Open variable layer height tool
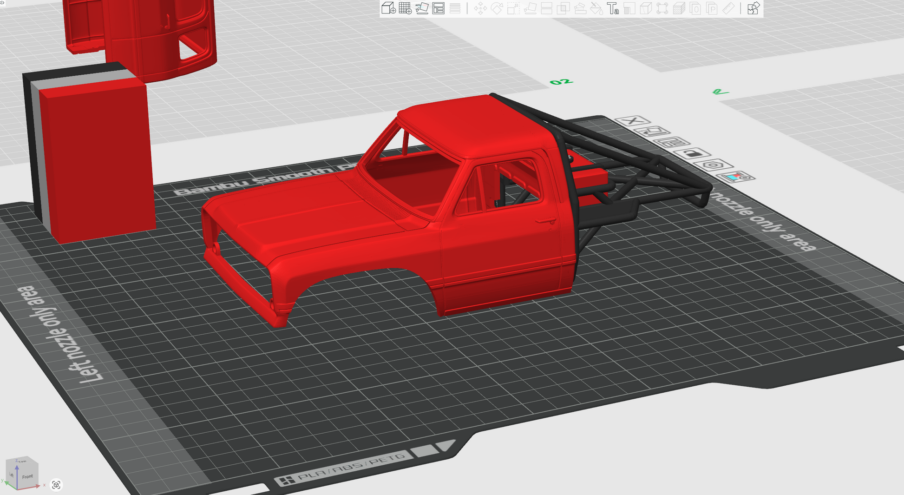Screen dimensions: 904x495 455,8
